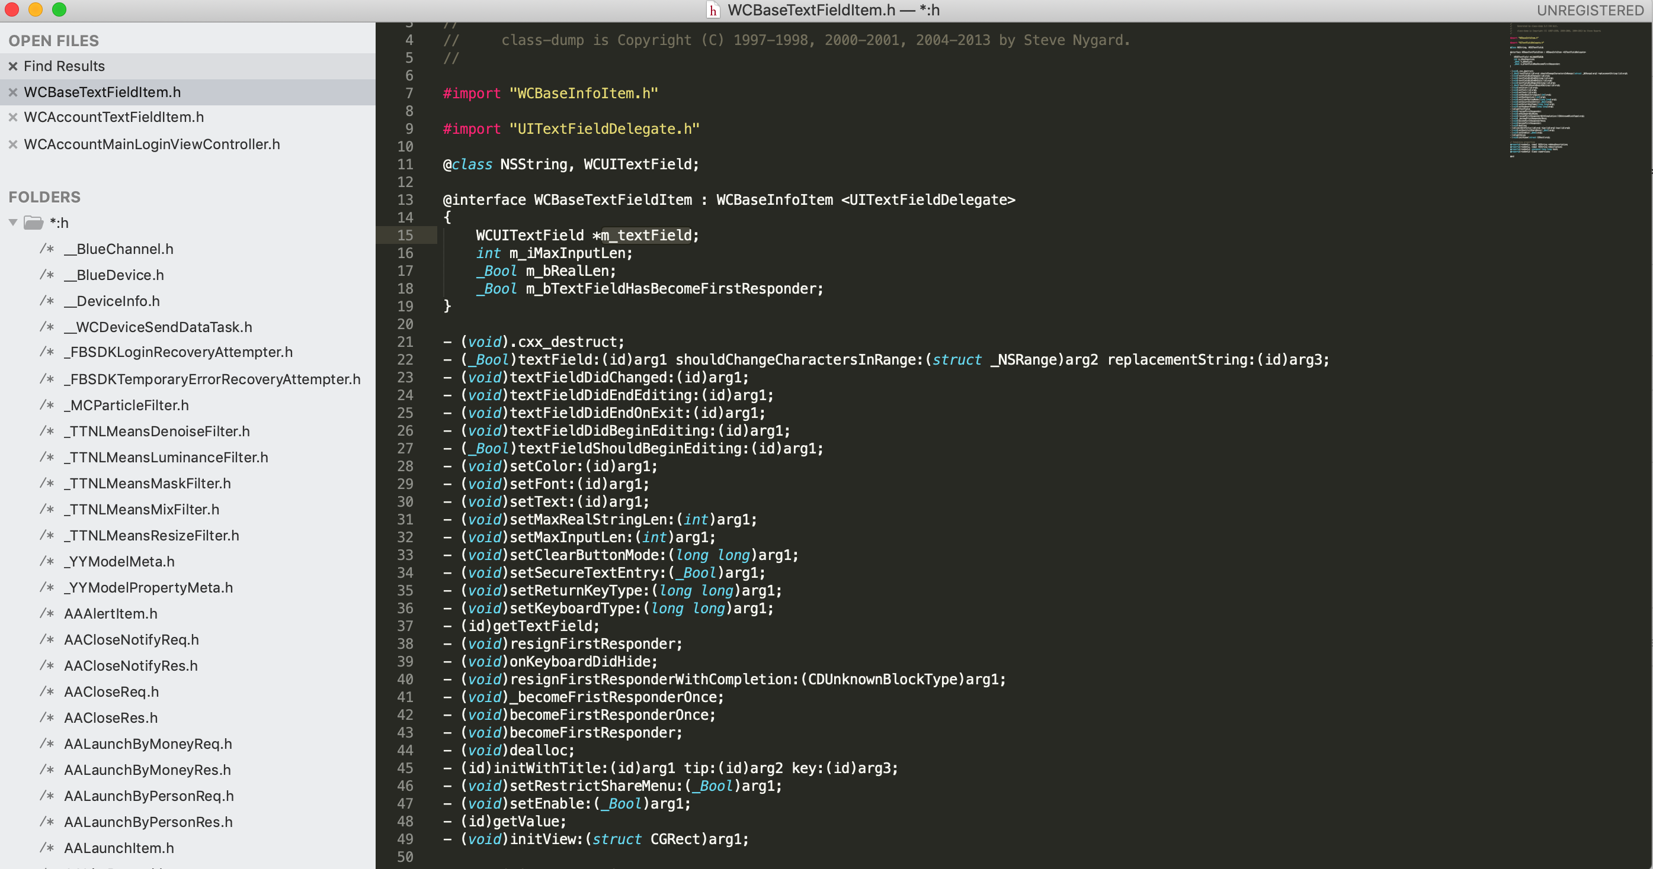The image size is (1653, 869).
Task: Open _MCParticleFilter.h file
Action: [x=126, y=405]
